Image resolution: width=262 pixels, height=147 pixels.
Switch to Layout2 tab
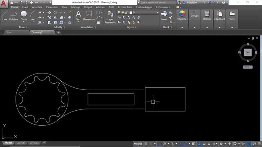tap(34, 143)
